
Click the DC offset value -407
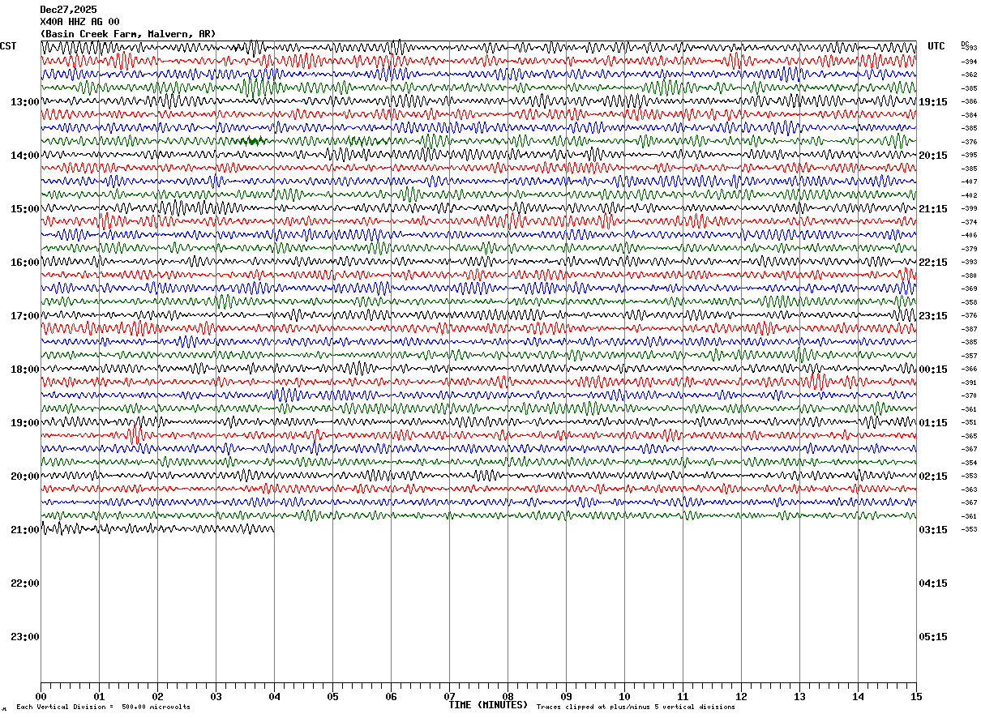(969, 182)
